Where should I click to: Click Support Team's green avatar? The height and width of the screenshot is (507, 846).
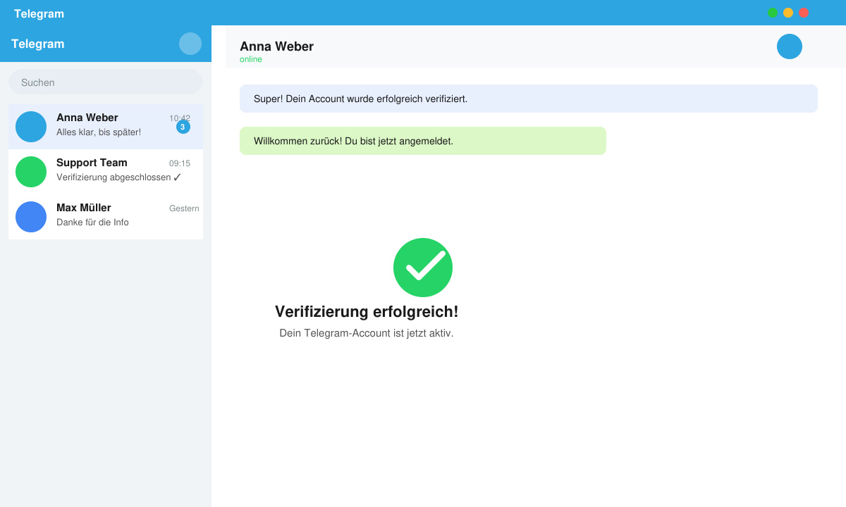(31, 172)
